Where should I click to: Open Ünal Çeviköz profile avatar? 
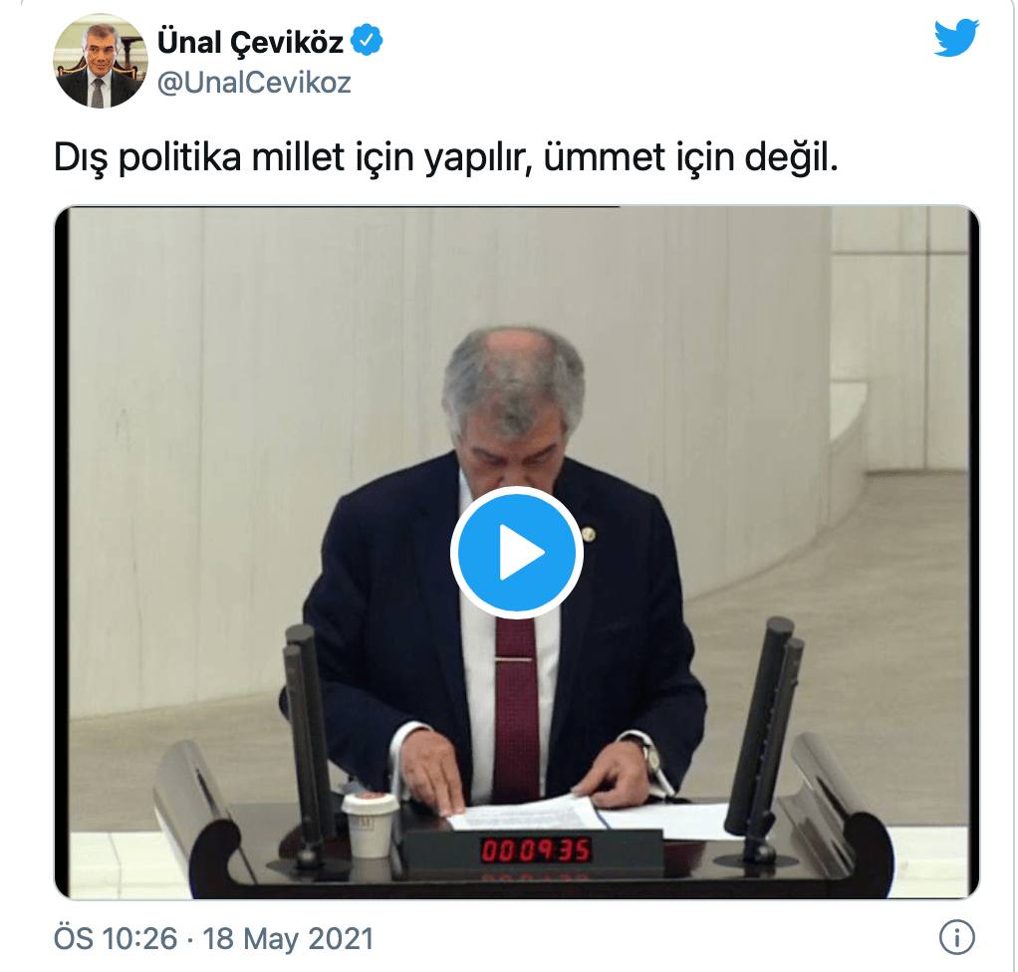tap(100, 61)
